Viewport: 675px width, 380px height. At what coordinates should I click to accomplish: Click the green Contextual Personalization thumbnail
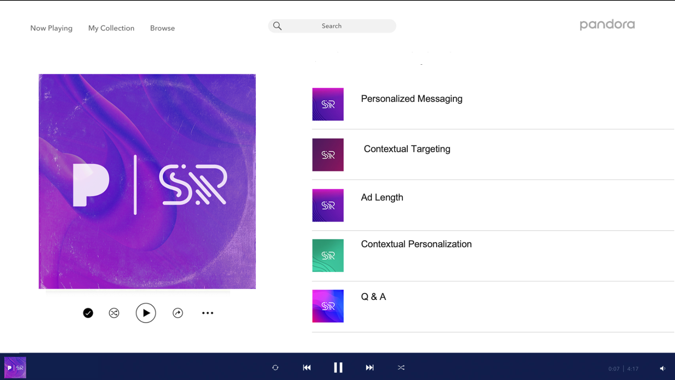(x=328, y=255)
